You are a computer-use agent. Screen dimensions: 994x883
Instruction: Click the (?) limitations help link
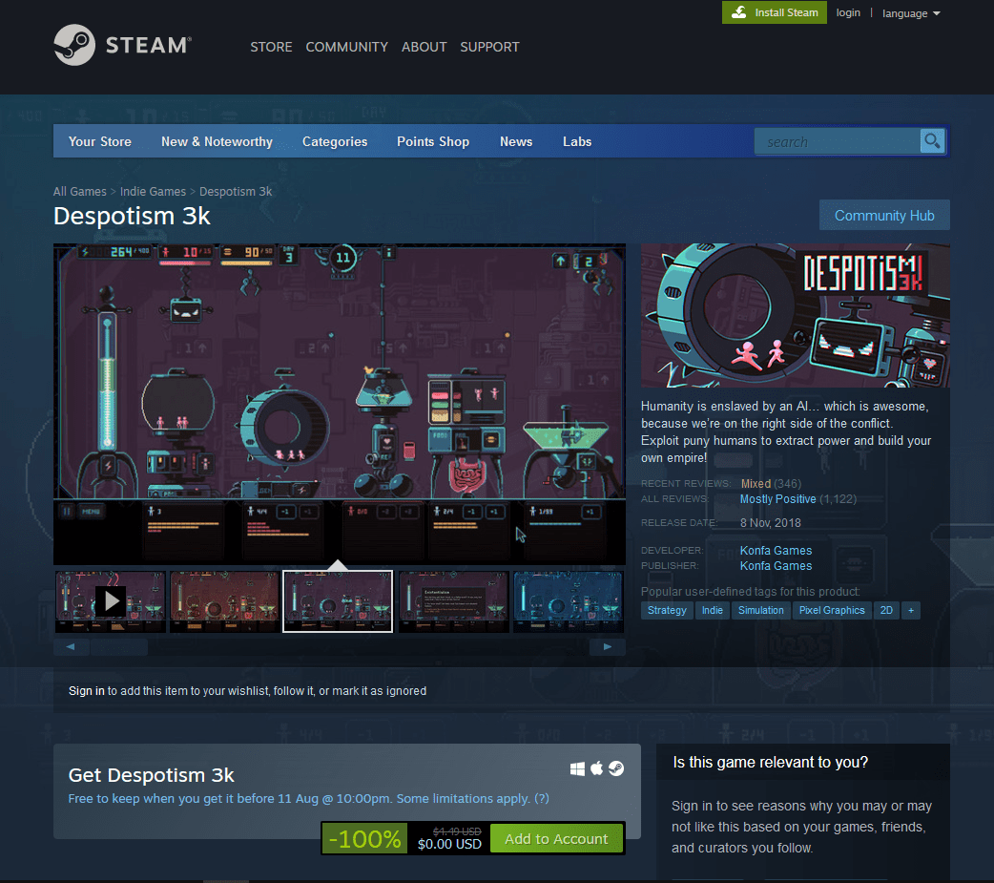click(542, 799)
